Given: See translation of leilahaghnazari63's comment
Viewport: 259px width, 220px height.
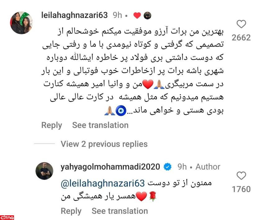Looking at the screenshot, I should 100,125.
